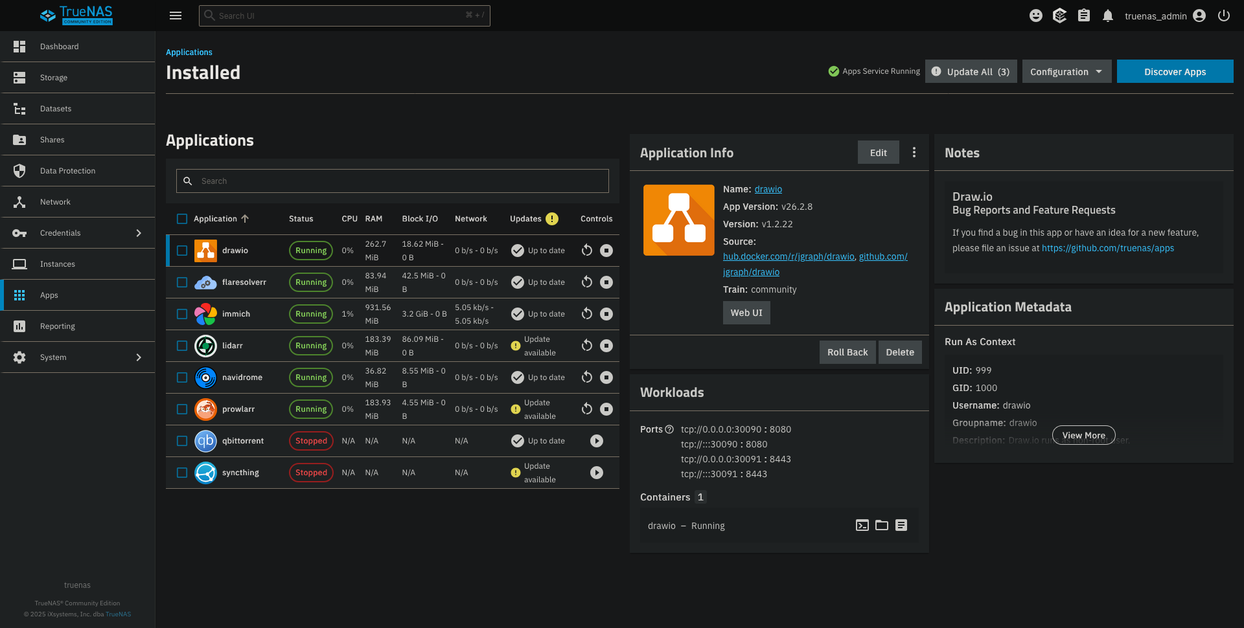
Task: Check the drawio row checkbox
Action: click(182, 251)
